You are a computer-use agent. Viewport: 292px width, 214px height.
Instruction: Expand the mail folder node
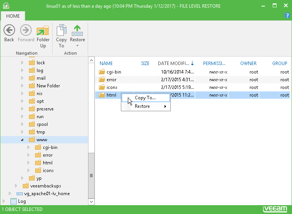(x=22, y=78)
